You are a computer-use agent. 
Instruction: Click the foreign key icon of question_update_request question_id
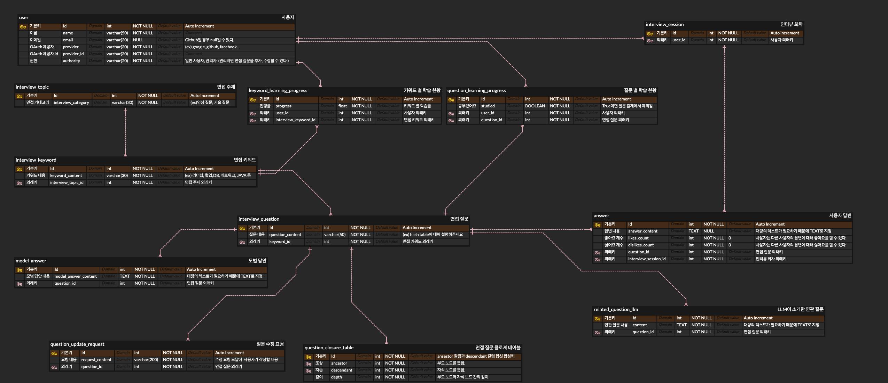click(x=54, y=367)
